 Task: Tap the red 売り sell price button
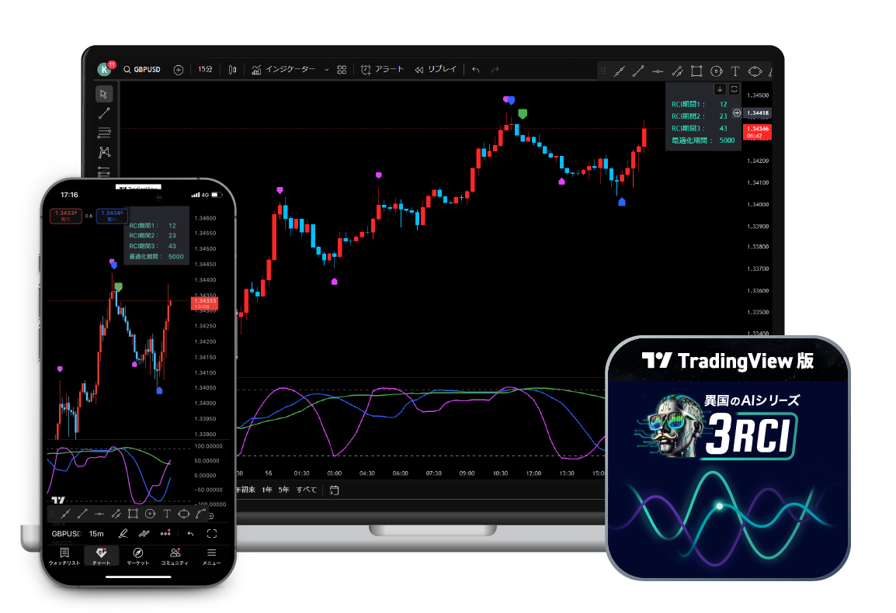point(66,216)
